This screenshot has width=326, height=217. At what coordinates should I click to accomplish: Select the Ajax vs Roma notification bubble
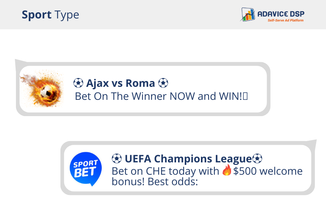point(143,89)
